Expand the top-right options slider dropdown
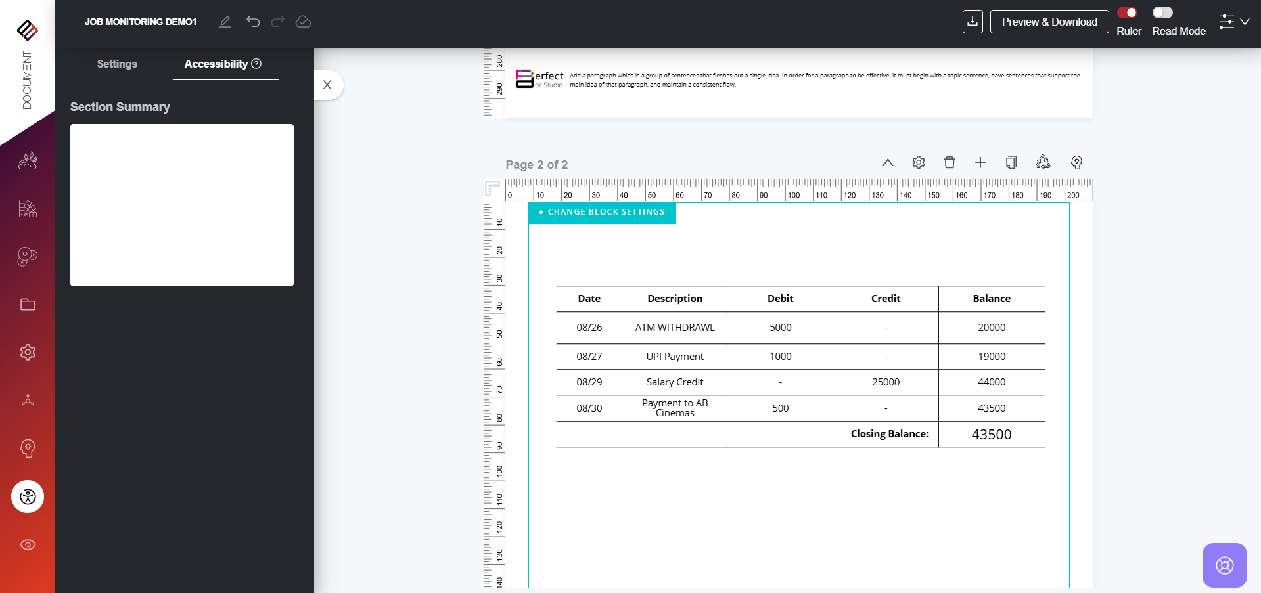The image size is (1261, 593). tap(1234, 22)
